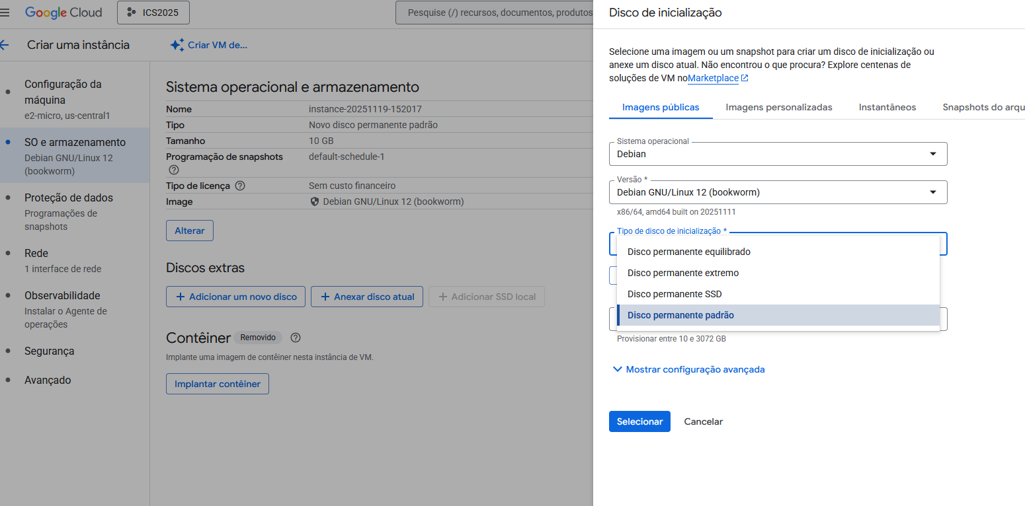The height and width of the screenshot is (506, 1025).
Task: Click the search bar Pesquise recursos field
Action: pyautogui.click(x=496, y=13)
